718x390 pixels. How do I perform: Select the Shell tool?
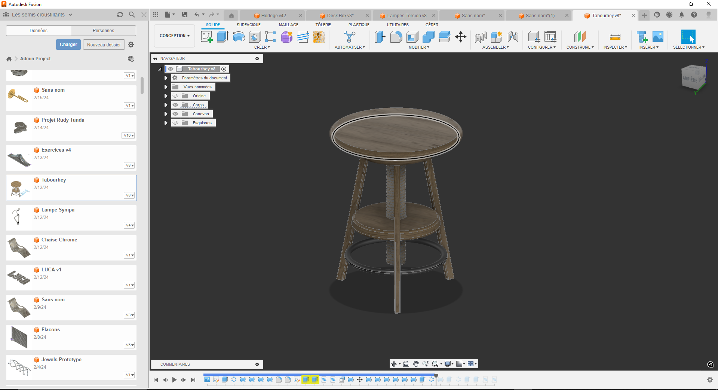point(412,37)
